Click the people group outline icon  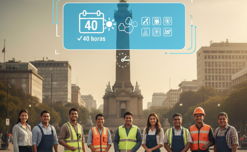[128, 25]
